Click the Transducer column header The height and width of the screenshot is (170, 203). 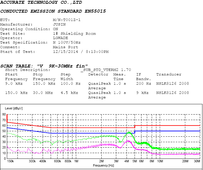(169, 74)
